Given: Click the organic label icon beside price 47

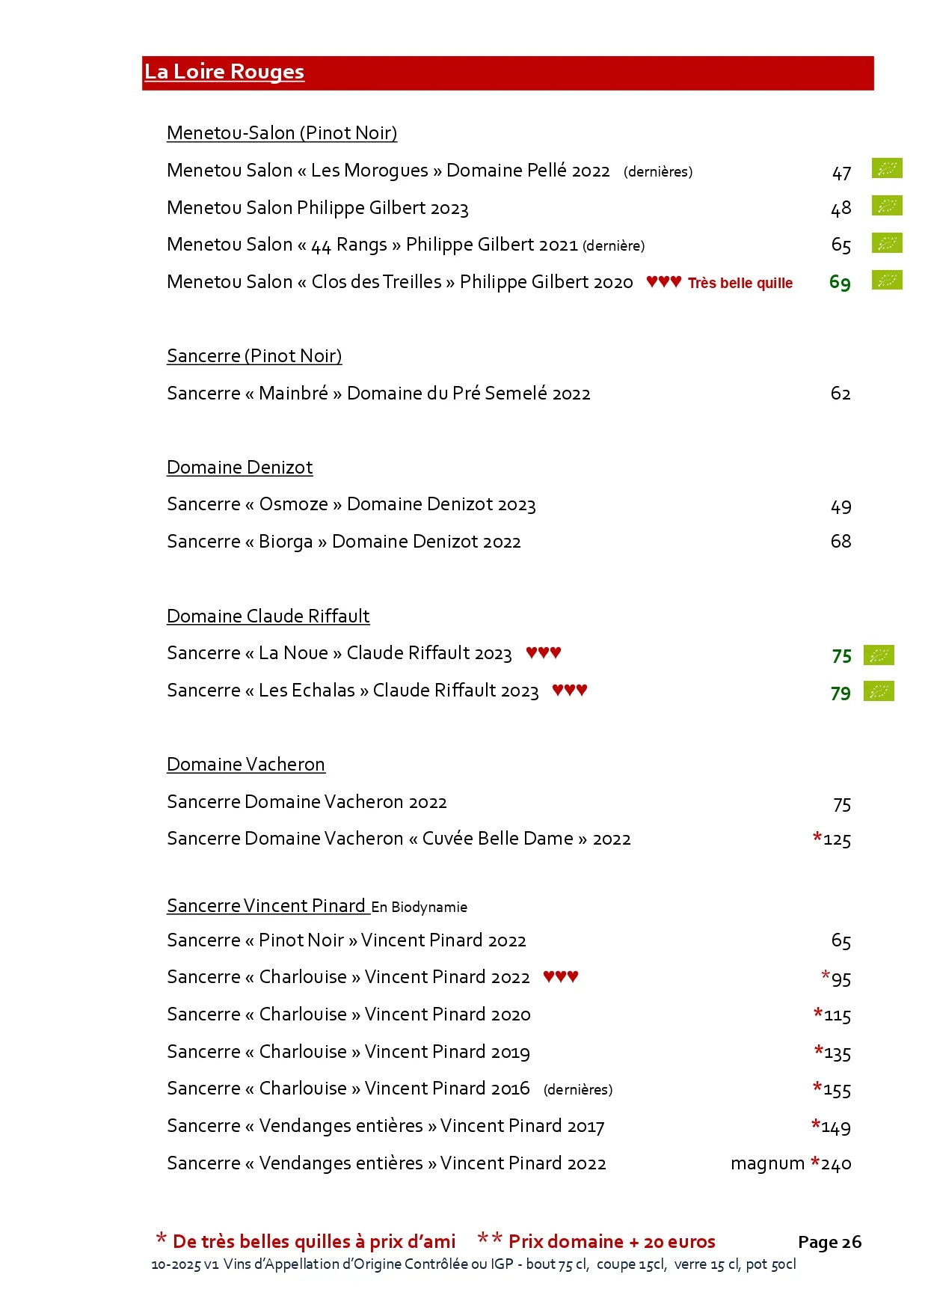Looking at the screenshot, I should (x=887, y=168).
